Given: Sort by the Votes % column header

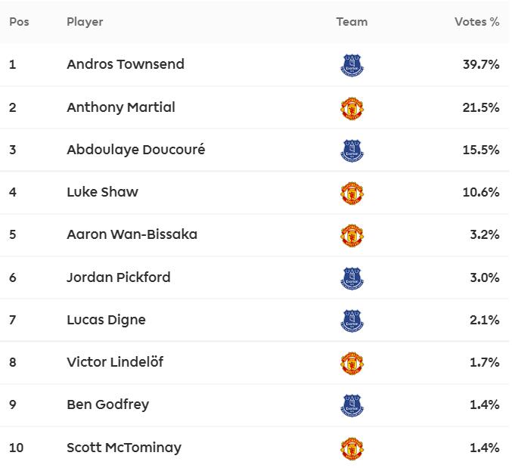Looking at the screenshot, I should pos(476,22).
